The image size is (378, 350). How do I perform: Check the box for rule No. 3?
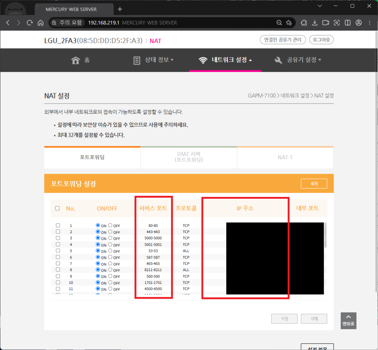pos(58,238)
